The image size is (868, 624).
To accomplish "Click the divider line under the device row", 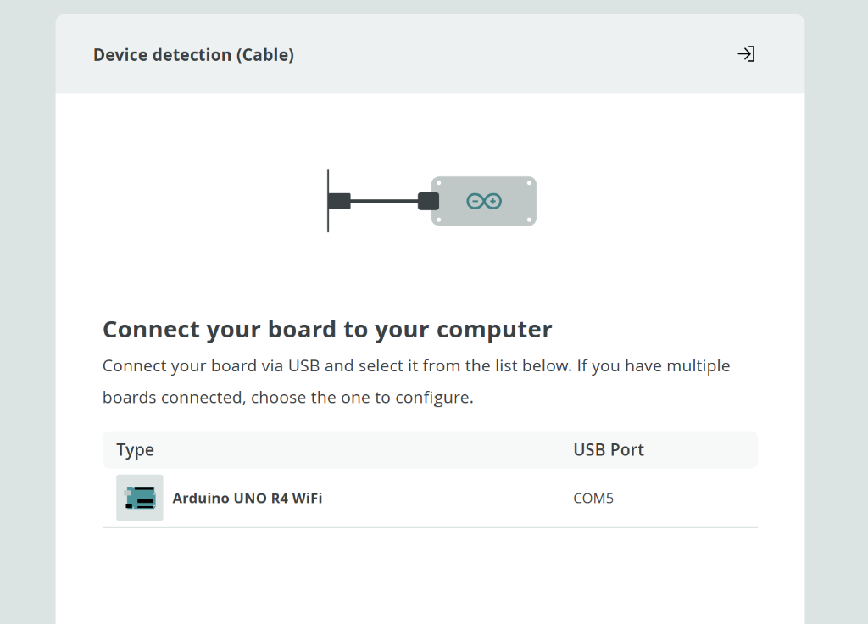I will click(430, 526).
